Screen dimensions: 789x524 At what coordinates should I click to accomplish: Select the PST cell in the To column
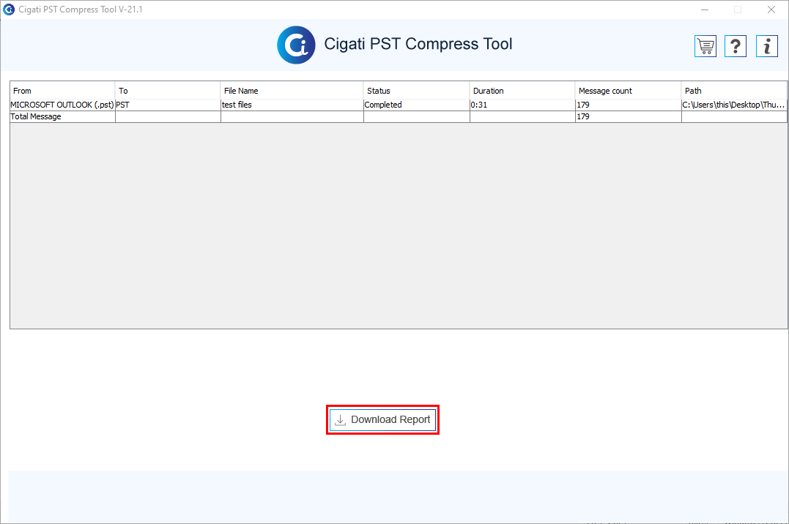[x=168, y=105]
